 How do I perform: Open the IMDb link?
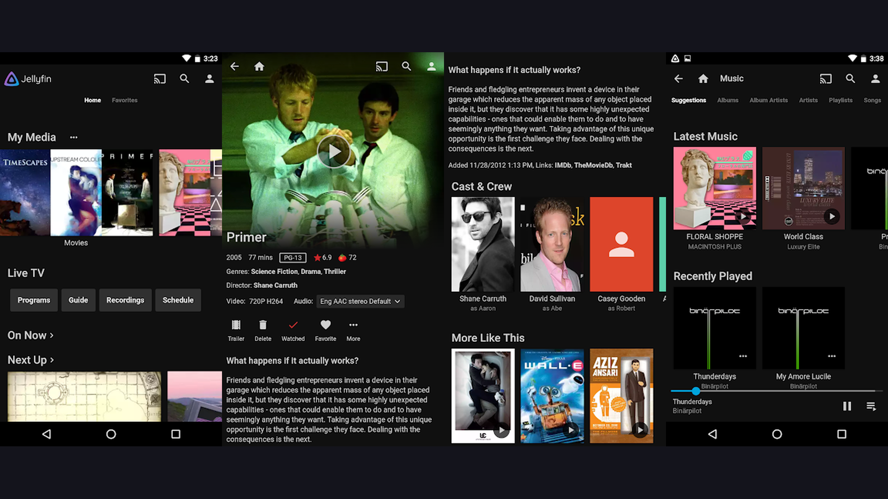(562, 165)
